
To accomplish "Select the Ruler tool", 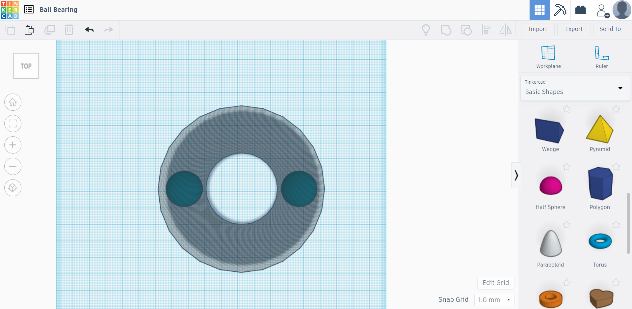I will [x=602, y=57].
